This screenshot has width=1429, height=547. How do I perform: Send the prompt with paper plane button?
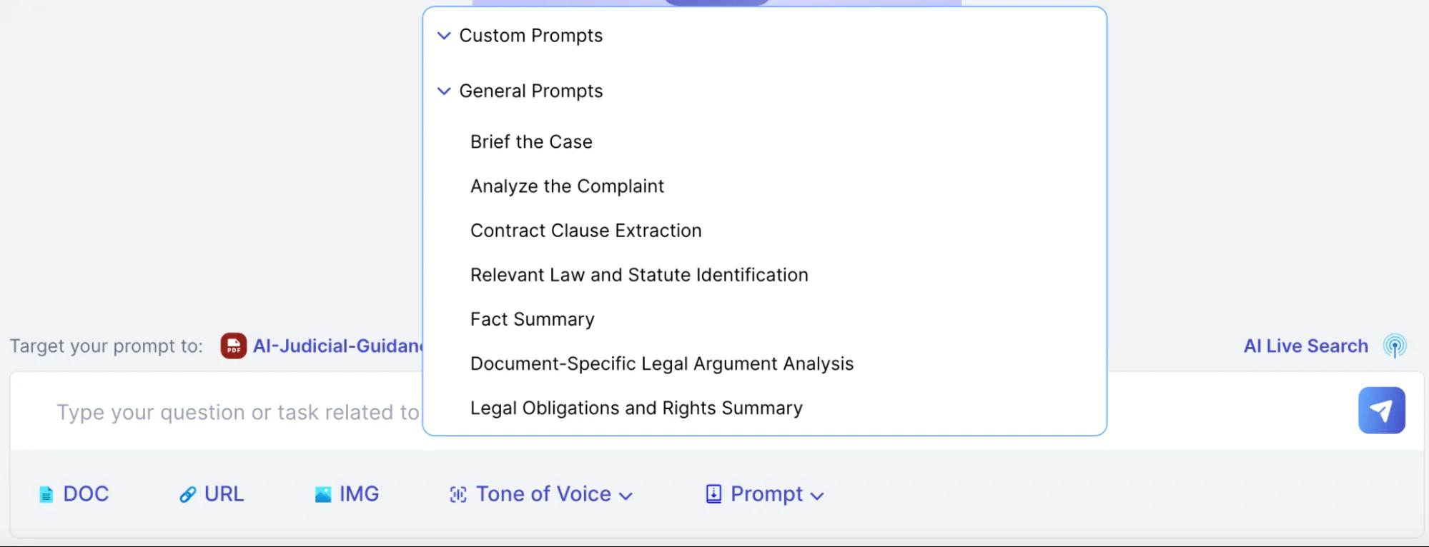coord(1381,411)
